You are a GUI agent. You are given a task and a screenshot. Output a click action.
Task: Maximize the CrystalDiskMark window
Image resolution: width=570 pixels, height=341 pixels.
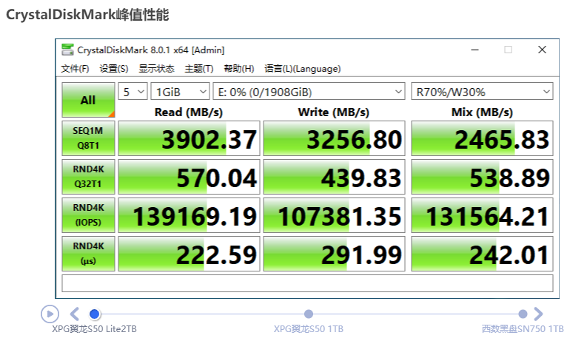click(509, 50)
